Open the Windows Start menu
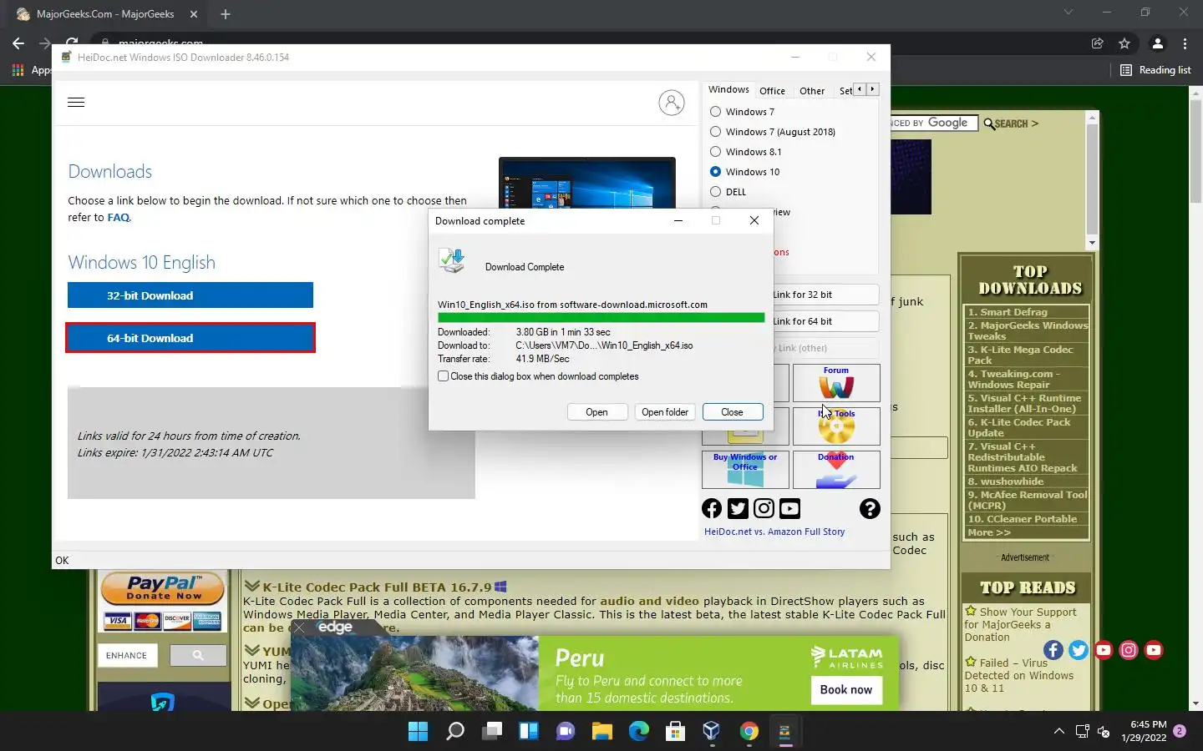The image size is (1203, 751). coord(418,732)
